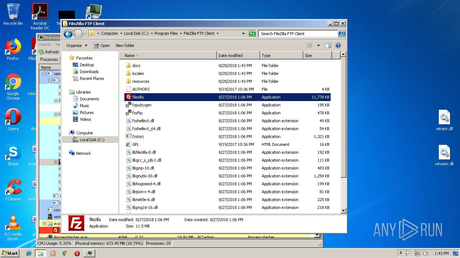The width and height of the screenshot is (460, 258).
Task: Select the fzputtygen application icon
Action: coord(129,105)
